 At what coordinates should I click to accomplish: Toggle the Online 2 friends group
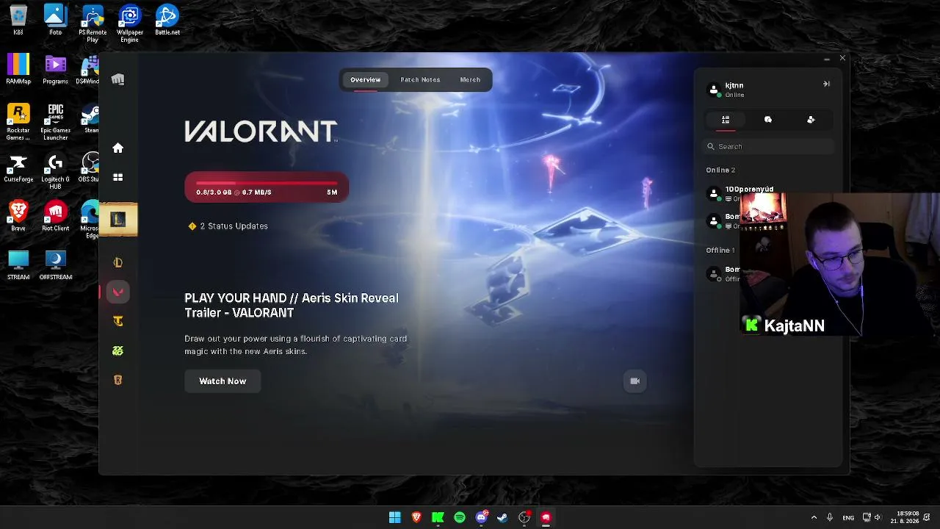point(720,170)
